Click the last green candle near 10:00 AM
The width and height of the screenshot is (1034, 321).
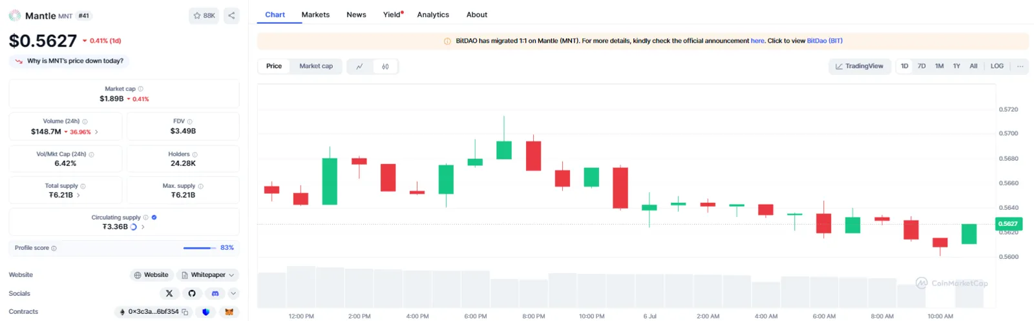tap(969, 234)
